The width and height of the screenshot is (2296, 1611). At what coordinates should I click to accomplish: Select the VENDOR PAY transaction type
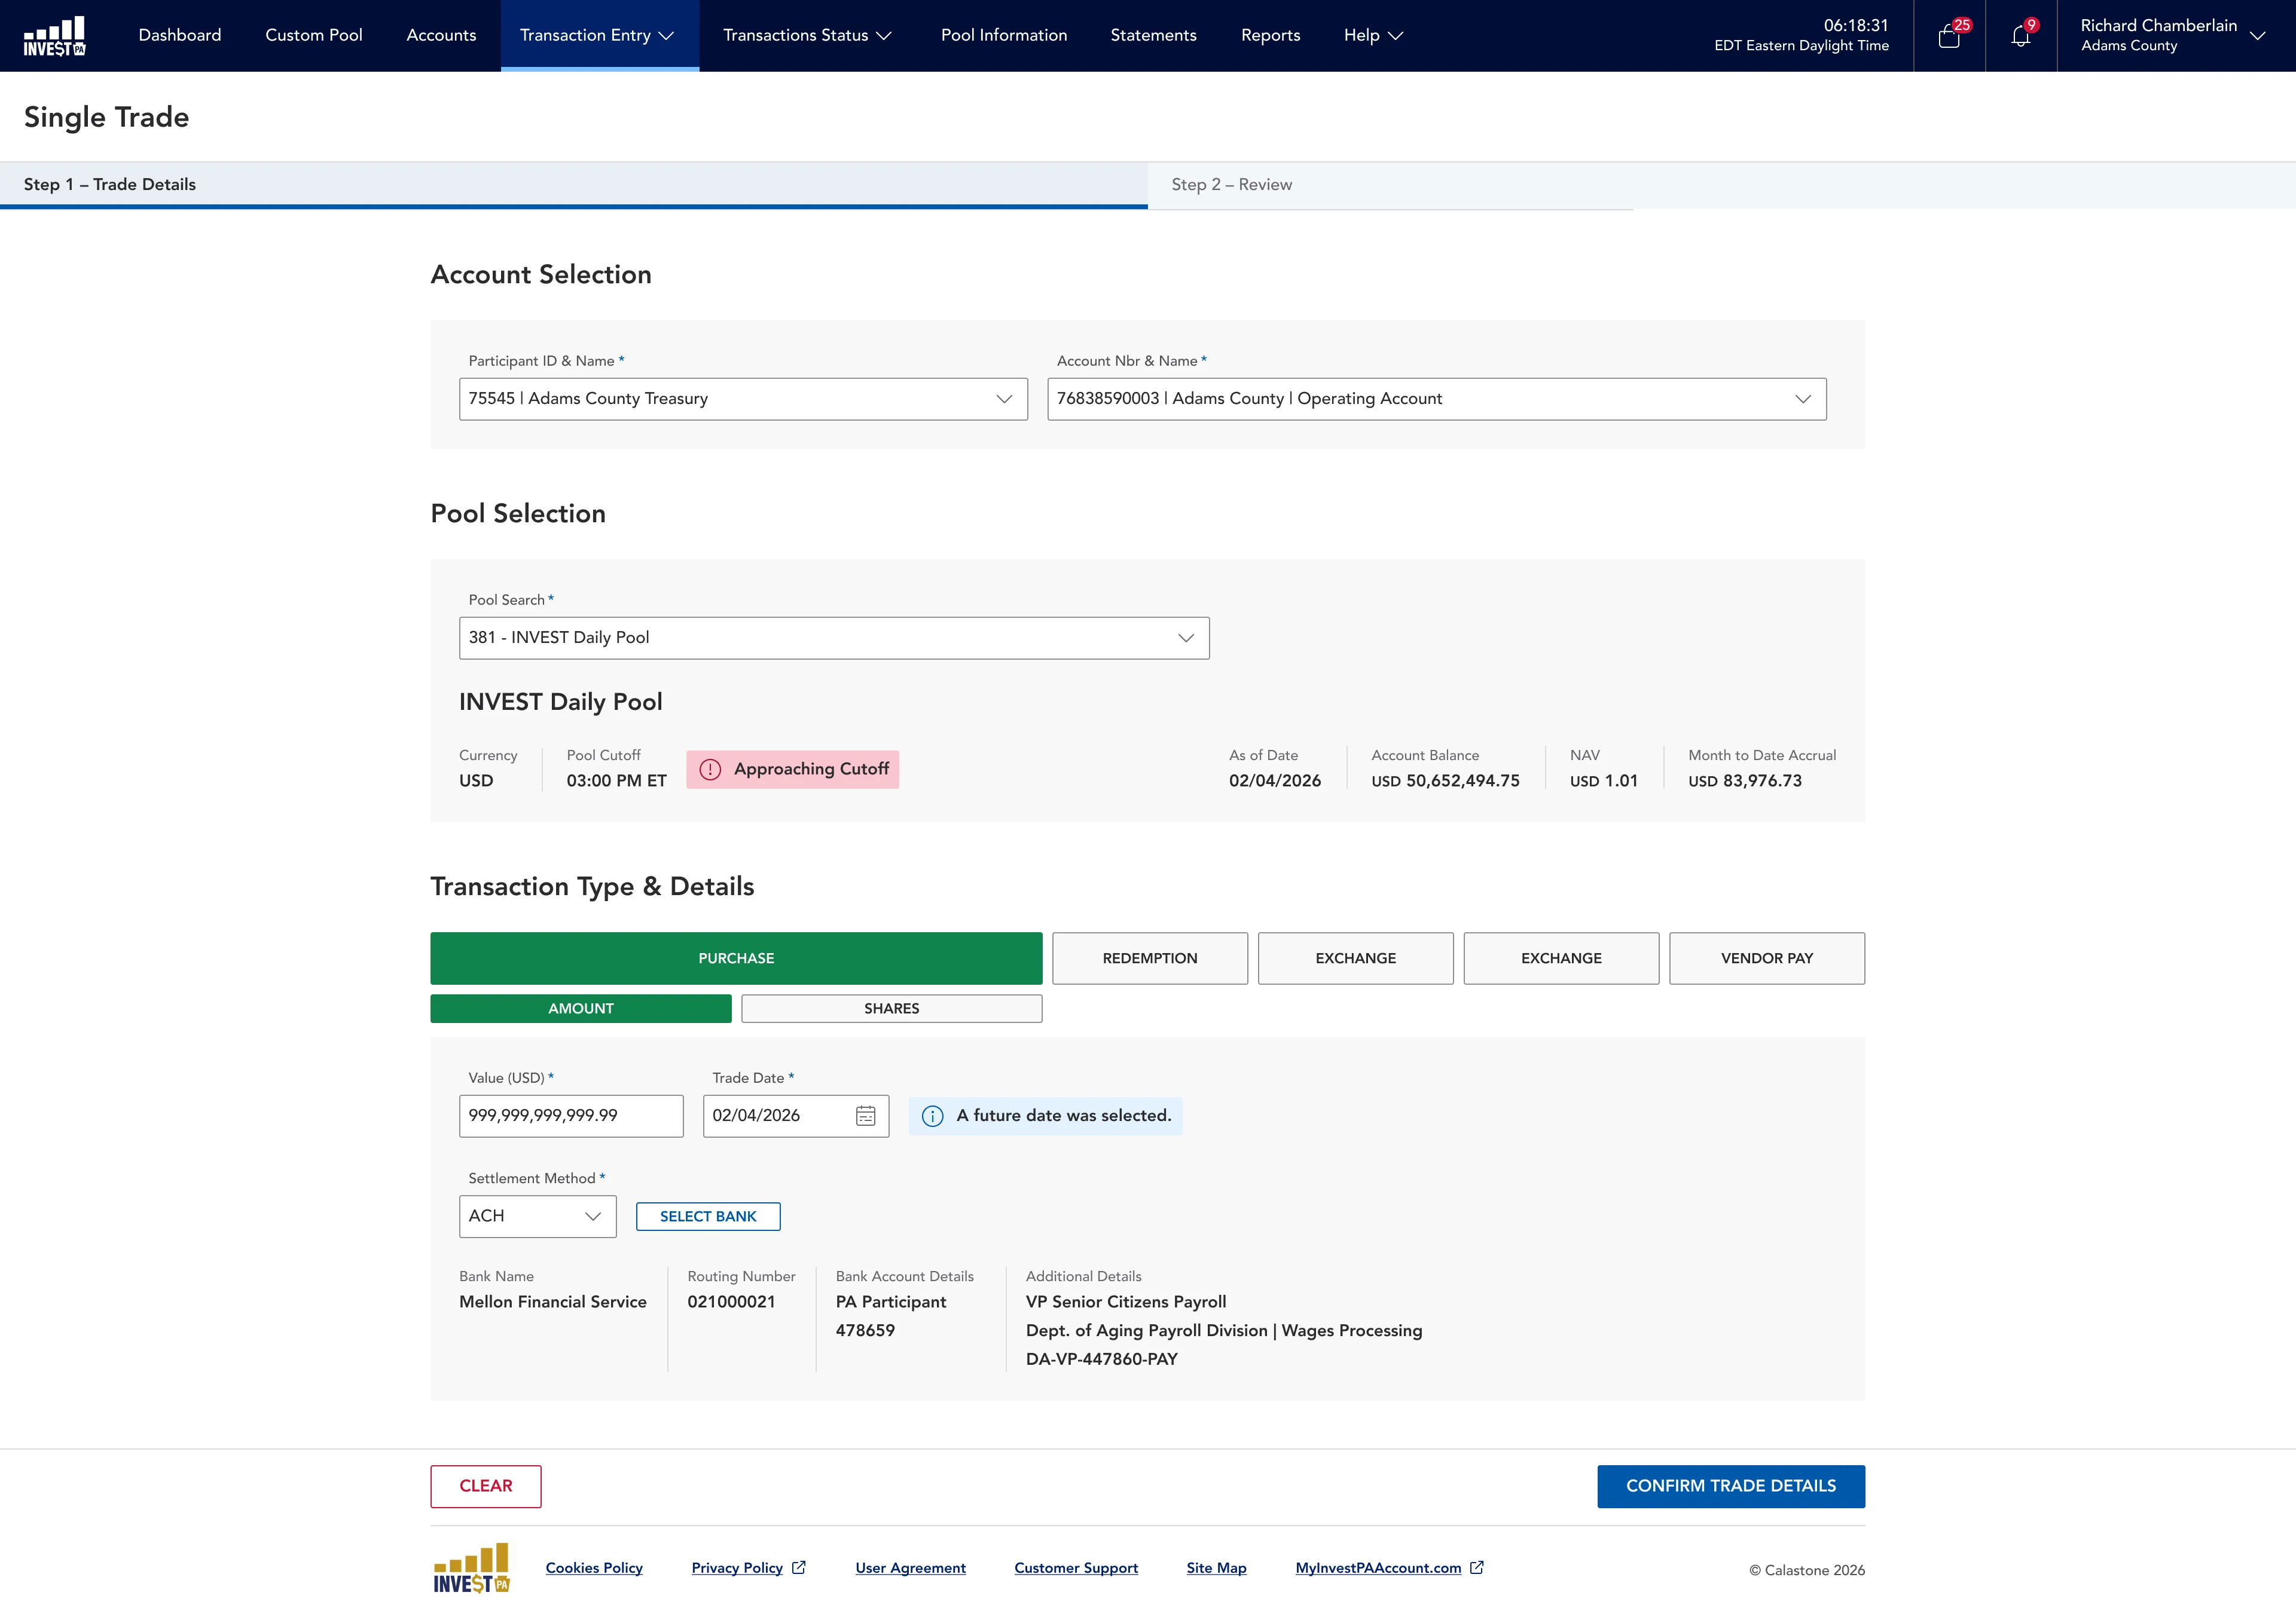click(x=1767, y=958)
